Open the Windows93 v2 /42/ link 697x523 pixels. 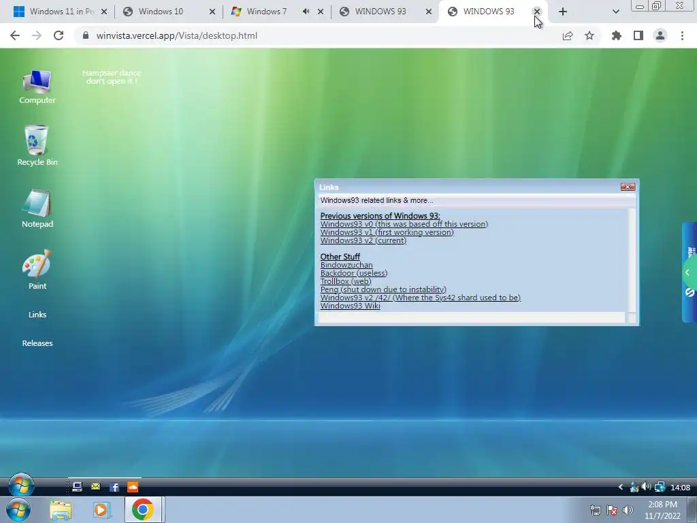420,298
